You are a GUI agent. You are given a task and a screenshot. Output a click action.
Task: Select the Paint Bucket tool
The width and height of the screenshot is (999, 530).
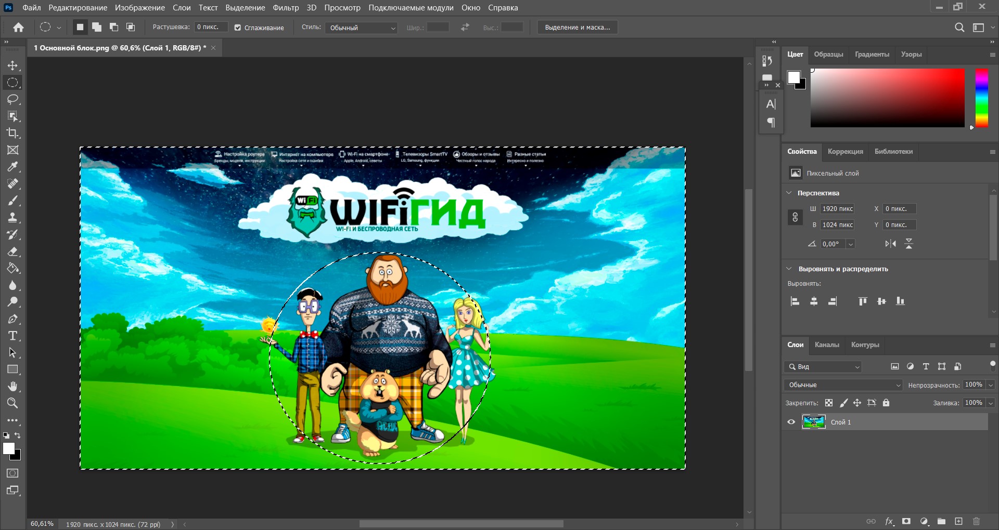[x=12, y=268]
